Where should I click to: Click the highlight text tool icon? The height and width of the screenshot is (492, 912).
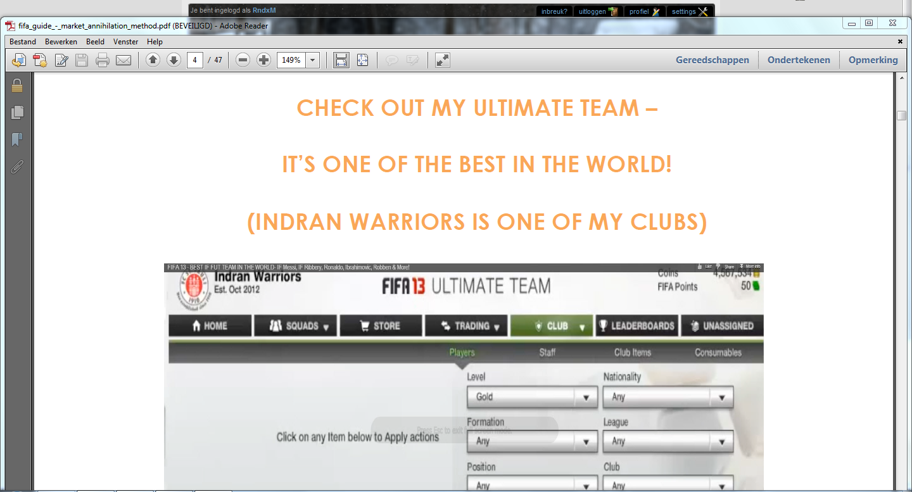(x=413, y=60)
